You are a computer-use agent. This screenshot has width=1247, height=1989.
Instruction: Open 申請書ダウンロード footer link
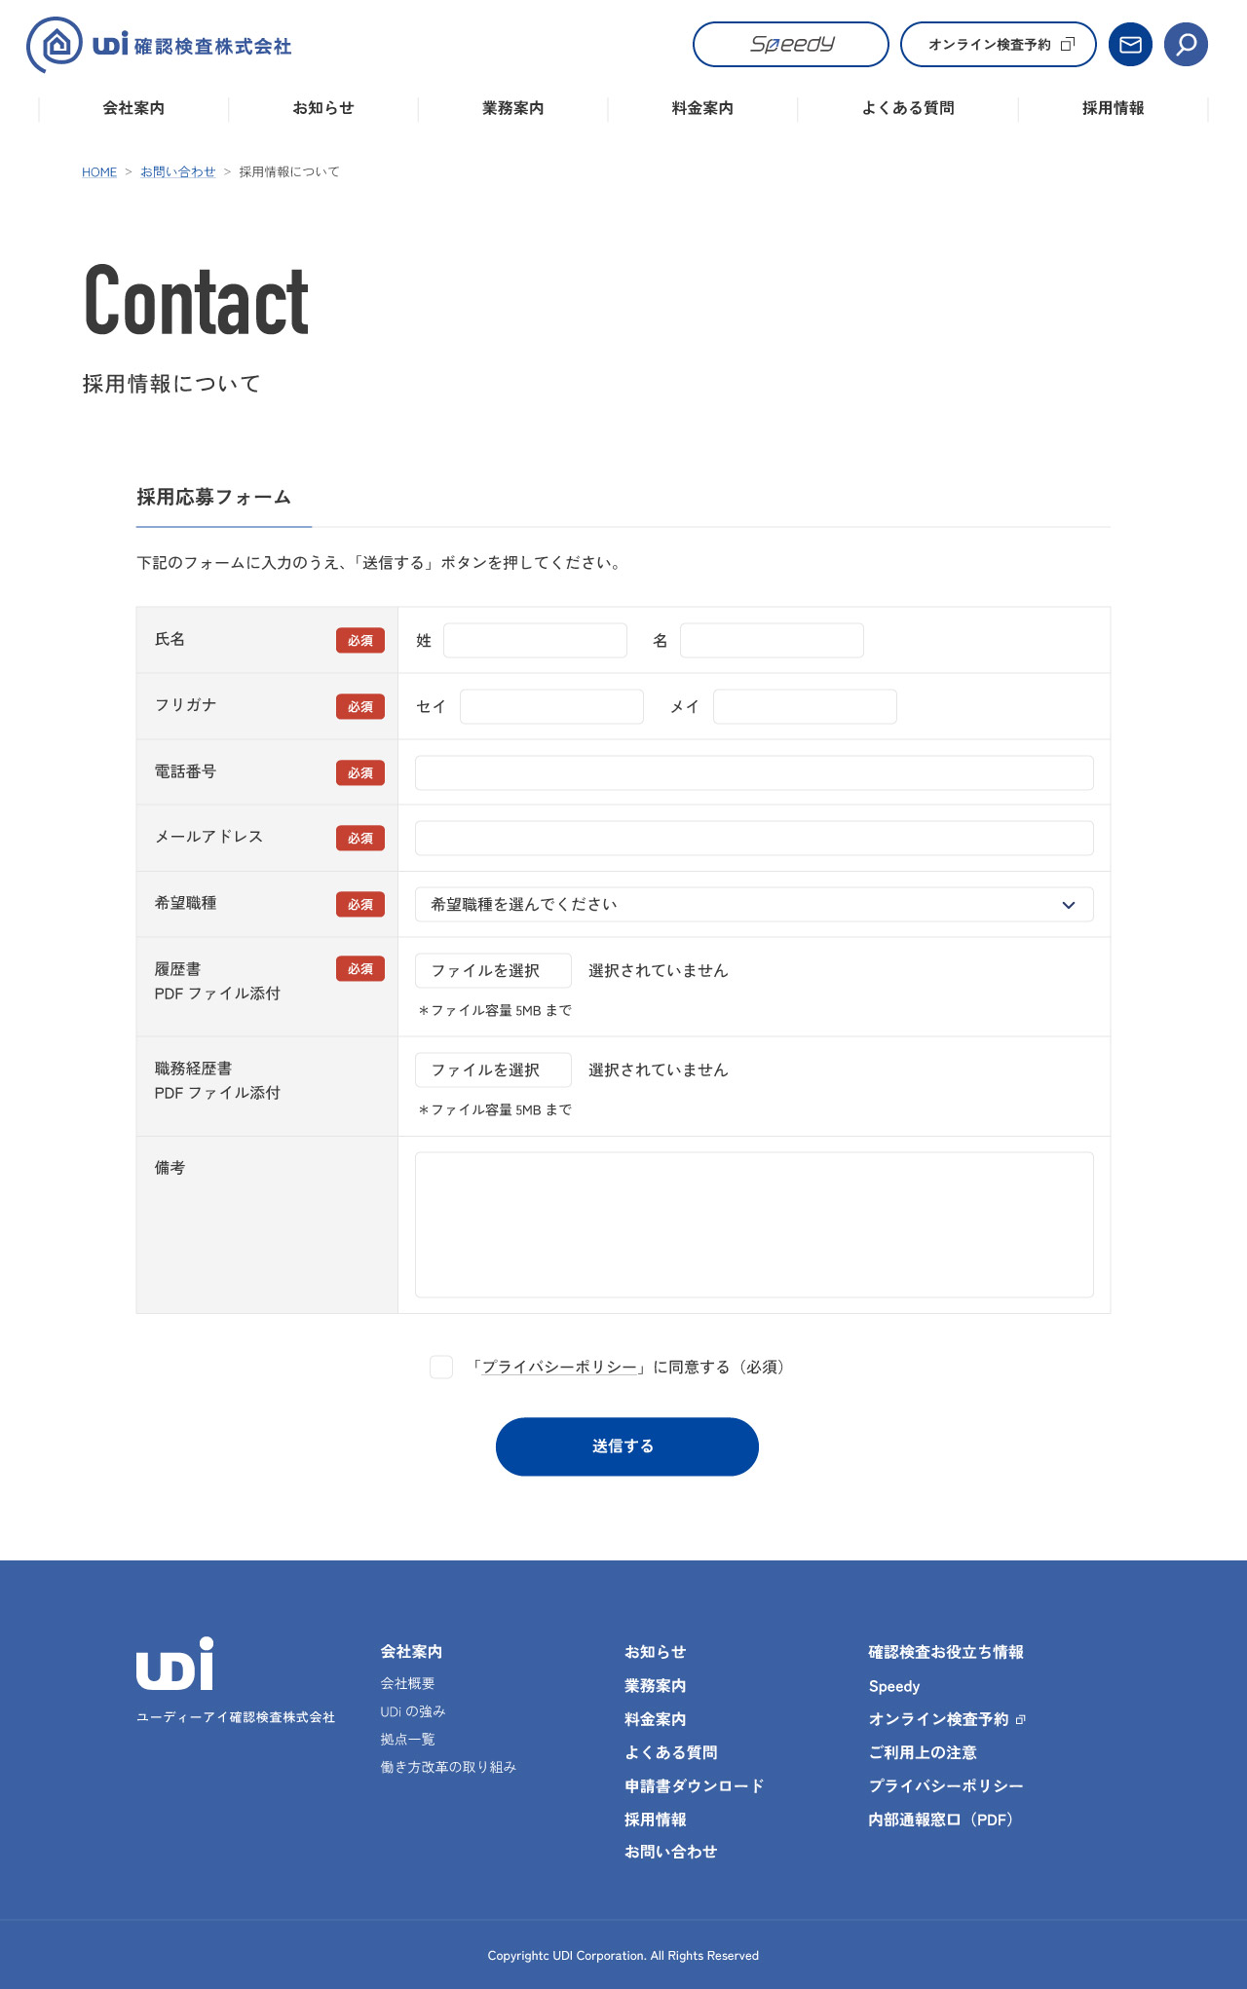[694, 1786]
